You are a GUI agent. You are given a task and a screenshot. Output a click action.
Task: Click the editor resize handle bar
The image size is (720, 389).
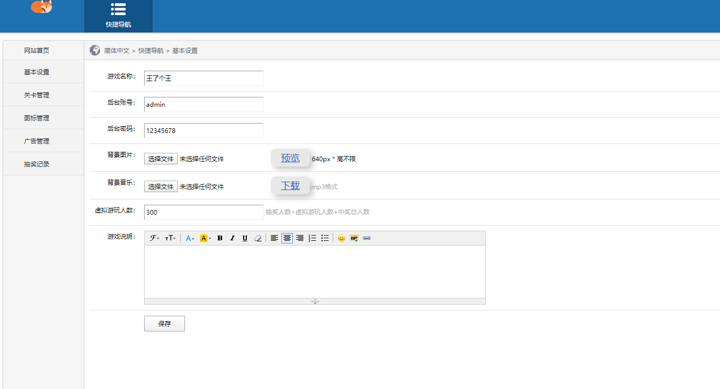[x=315, y=301]
